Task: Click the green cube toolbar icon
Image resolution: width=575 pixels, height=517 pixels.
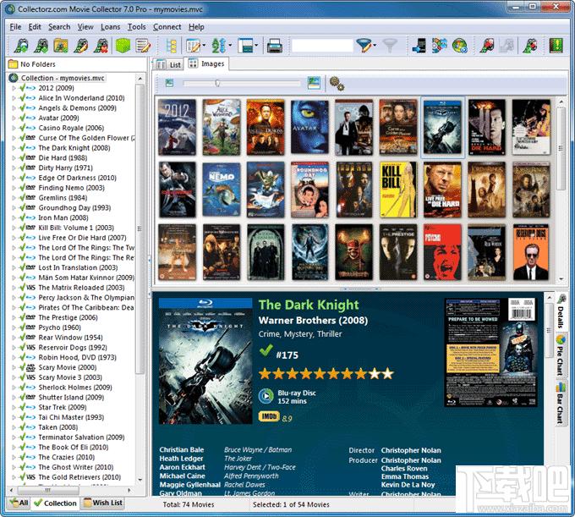Action: point(123,46)
